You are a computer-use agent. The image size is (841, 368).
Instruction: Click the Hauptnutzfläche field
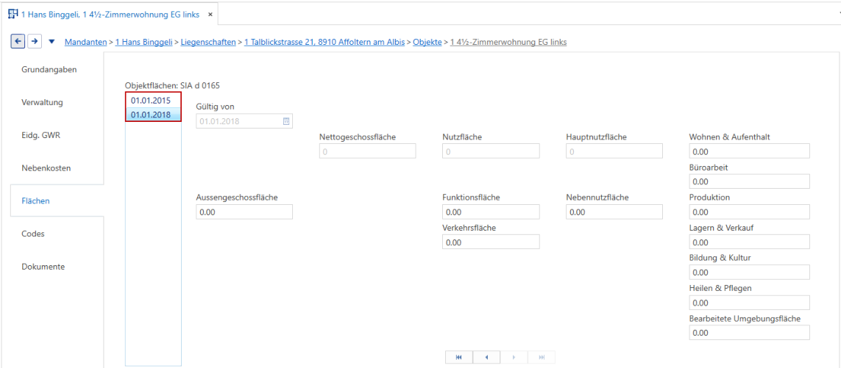pyautogui.click(x=614, y=151)
